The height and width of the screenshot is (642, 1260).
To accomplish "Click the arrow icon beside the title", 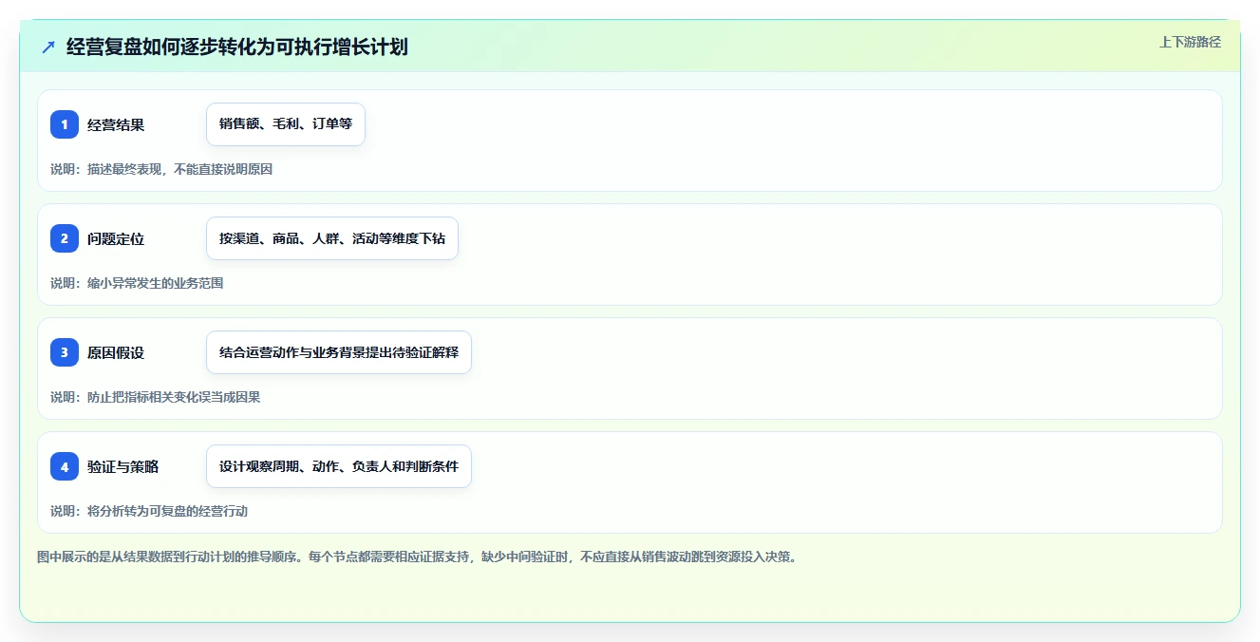I will [48, 47].
